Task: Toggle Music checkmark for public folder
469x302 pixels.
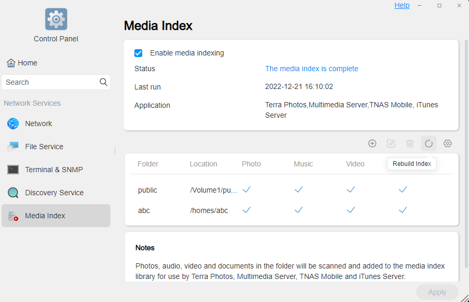Action: (x=299, y=189)
